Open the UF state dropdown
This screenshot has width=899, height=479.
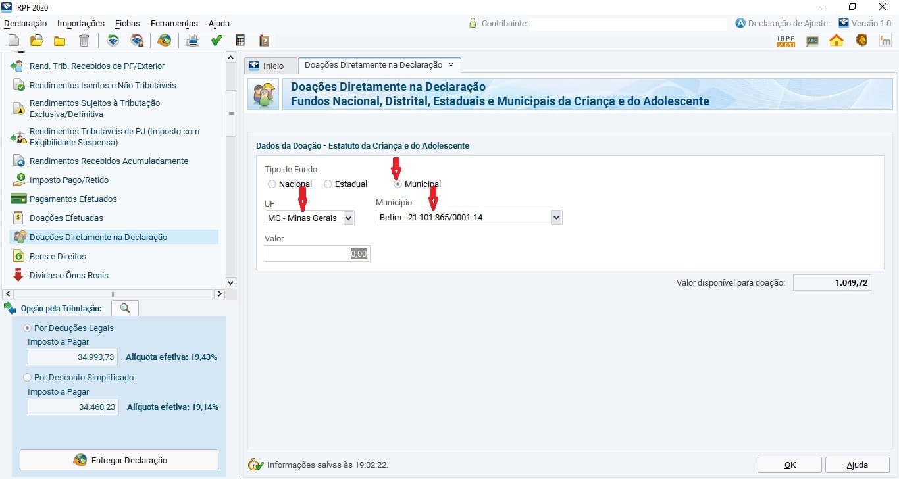[x=348, y=218]
